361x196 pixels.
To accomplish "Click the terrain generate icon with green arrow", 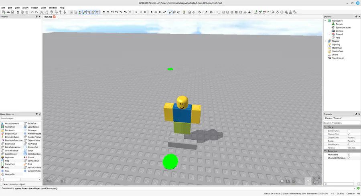I will [256, 12].
